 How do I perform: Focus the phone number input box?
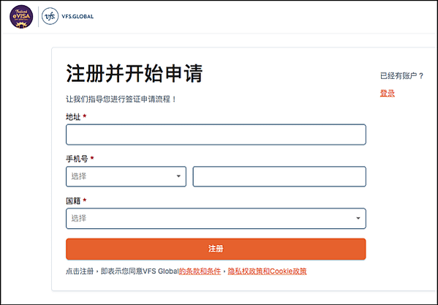pos(279,176)
